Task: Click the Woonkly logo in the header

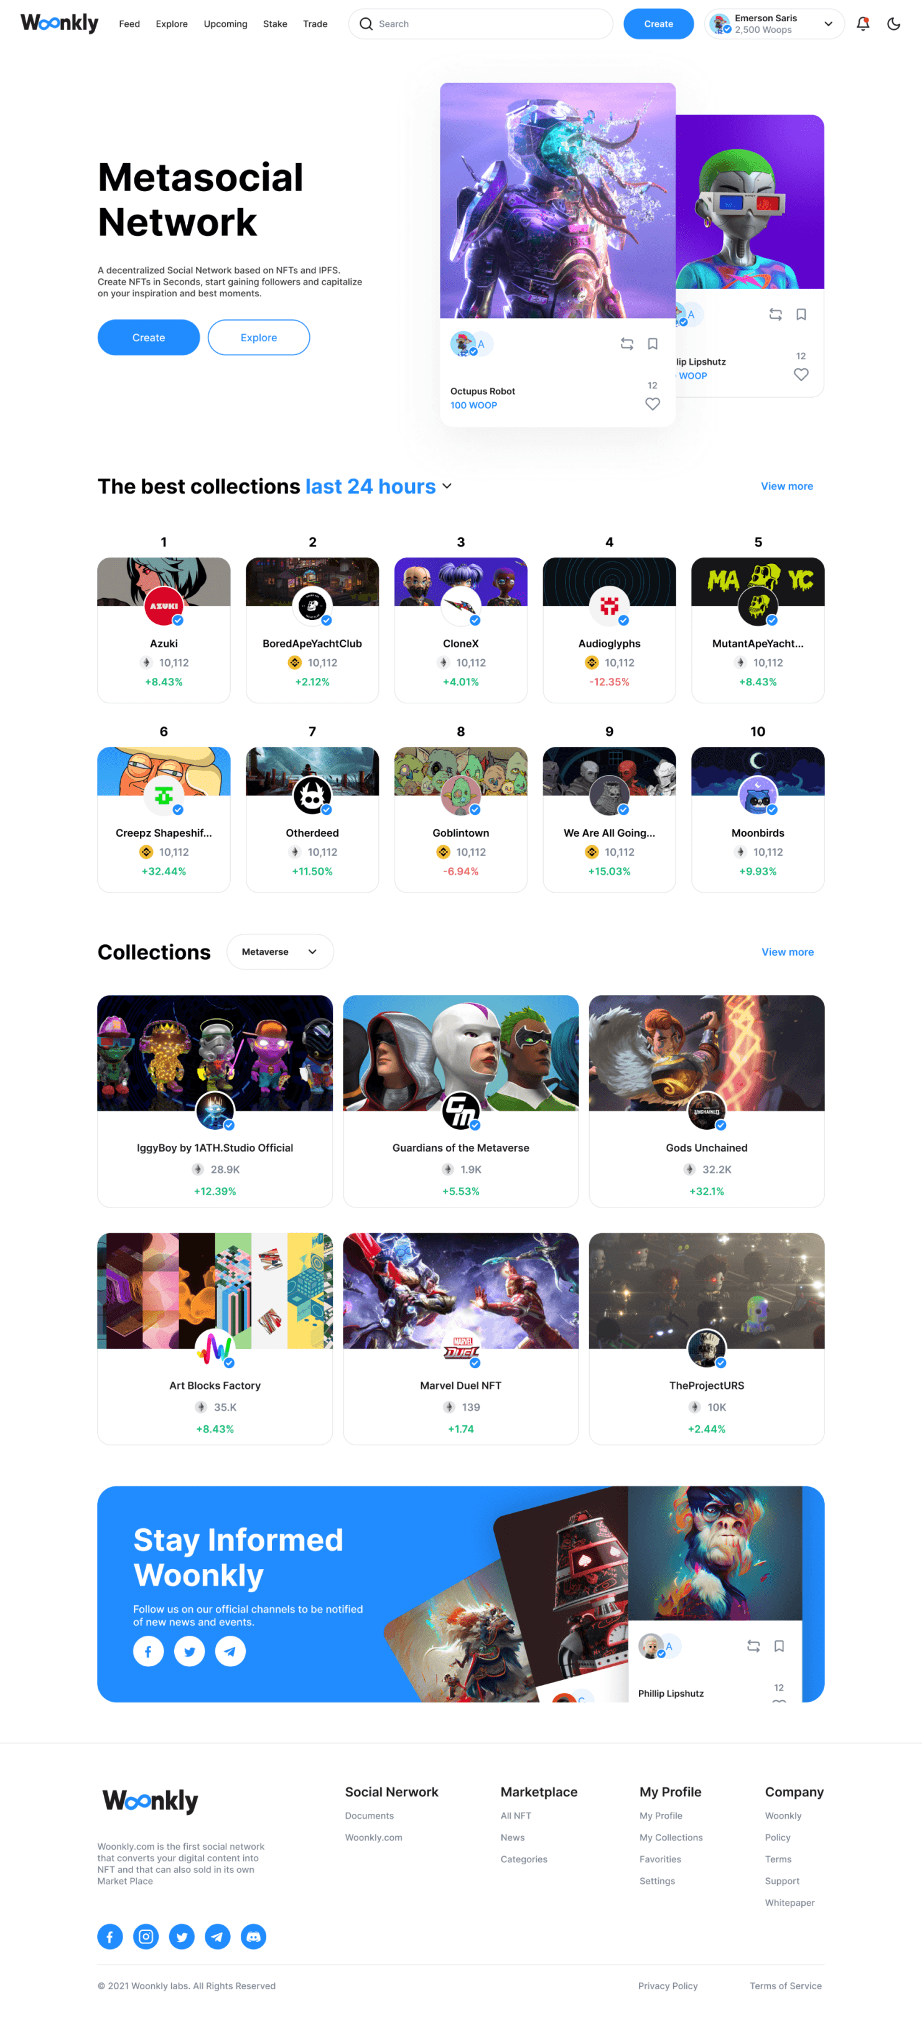Action: click(x=59, y=23)
